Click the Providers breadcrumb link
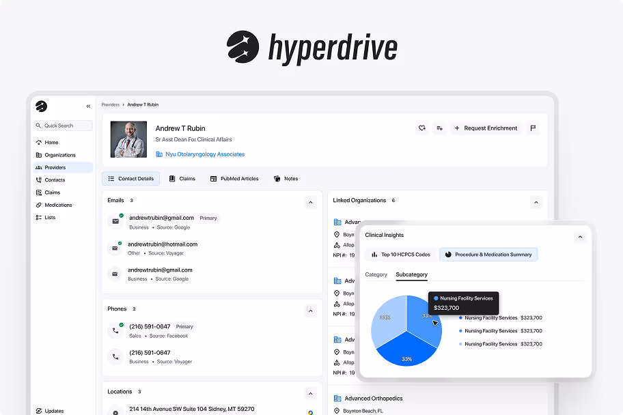The height and width of the screenshot is (415, 623). (111, 104)
